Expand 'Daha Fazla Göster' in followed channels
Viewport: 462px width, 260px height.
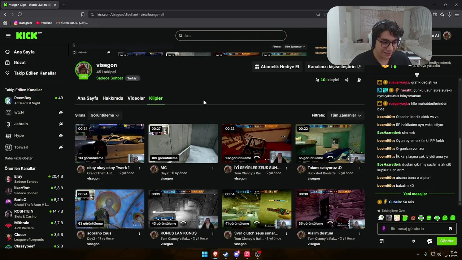tap(19, 158)
